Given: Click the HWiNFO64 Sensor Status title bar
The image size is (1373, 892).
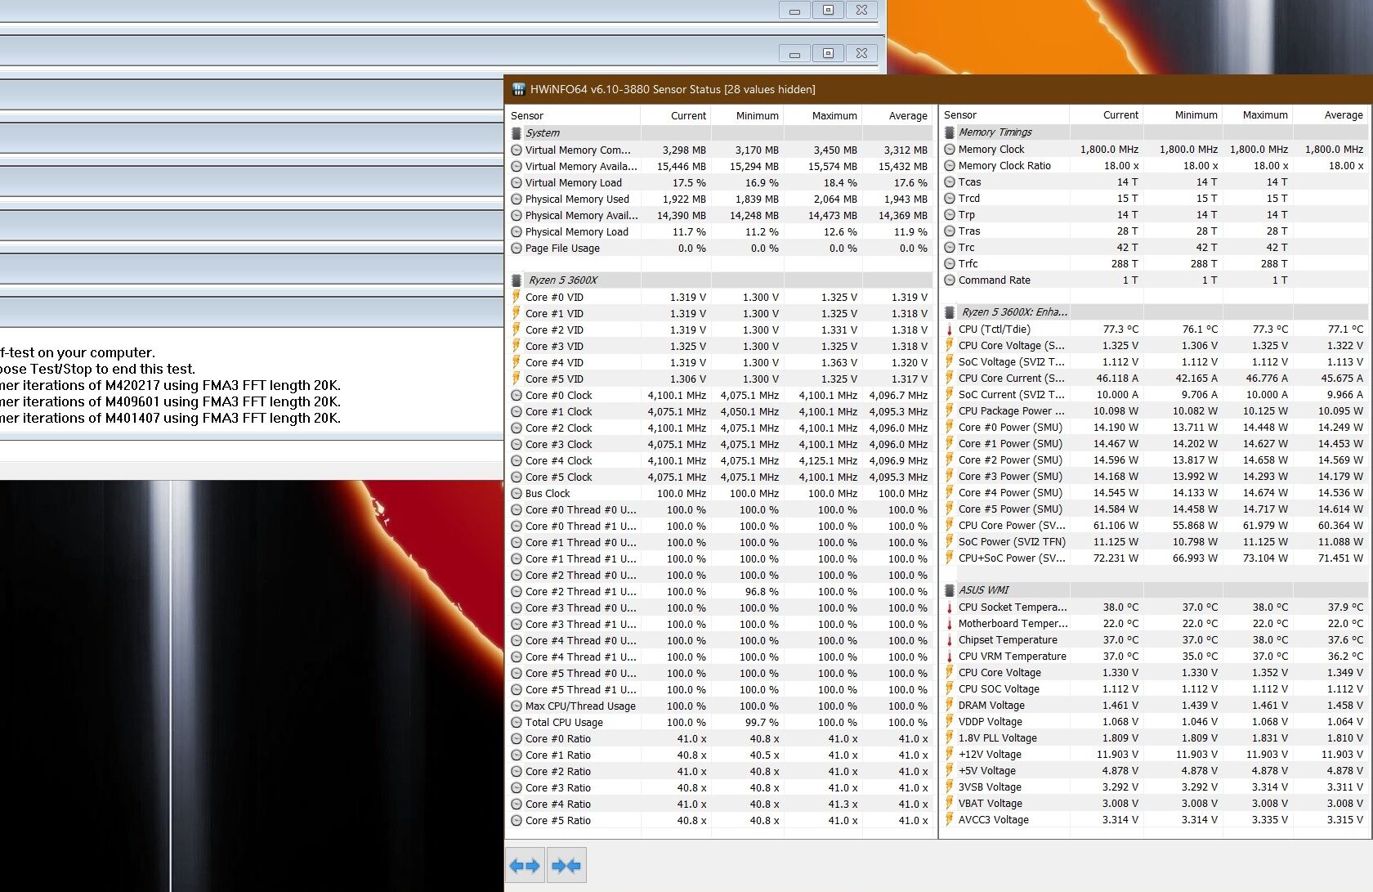Looking at the screenshot, I should point(938,89).
